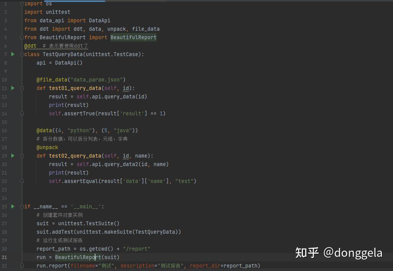
Task: Click the fold end marker beside run.report line
Action: point(22,266)
